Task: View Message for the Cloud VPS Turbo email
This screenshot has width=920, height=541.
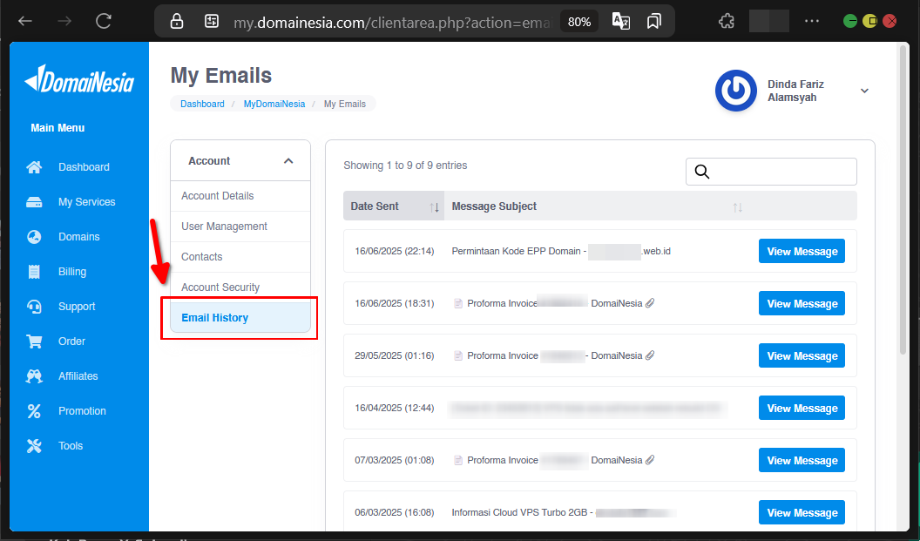Action: 802,512
